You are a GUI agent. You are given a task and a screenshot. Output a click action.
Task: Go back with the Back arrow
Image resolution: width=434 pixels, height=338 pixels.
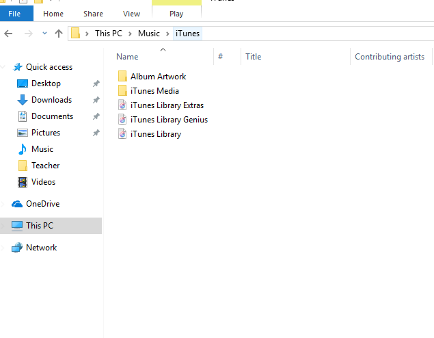coord(8,34)
